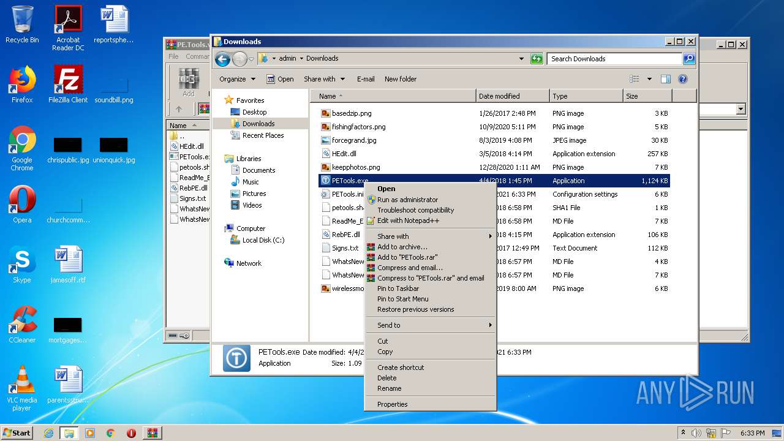Expand Share with context submenu

coord(430,236)
